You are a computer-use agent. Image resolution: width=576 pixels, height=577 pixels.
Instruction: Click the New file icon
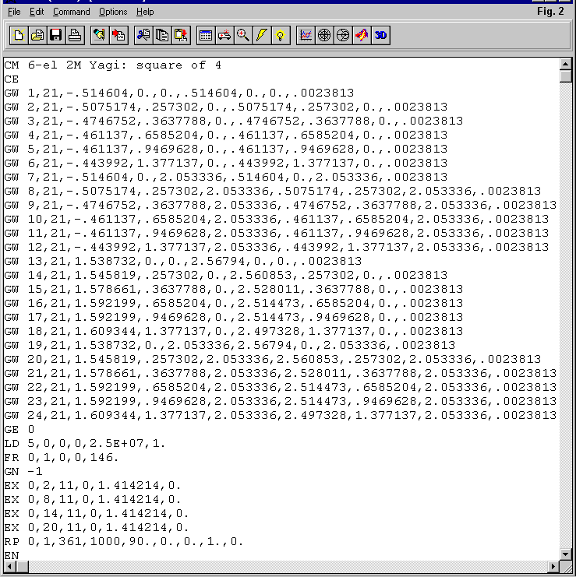tap(18, 35)
